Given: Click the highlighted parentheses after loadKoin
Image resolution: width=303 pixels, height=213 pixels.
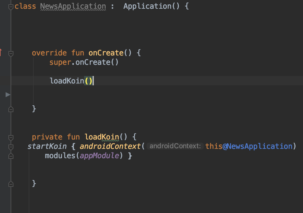Looking at the screenshot, I should pos(89,81).
